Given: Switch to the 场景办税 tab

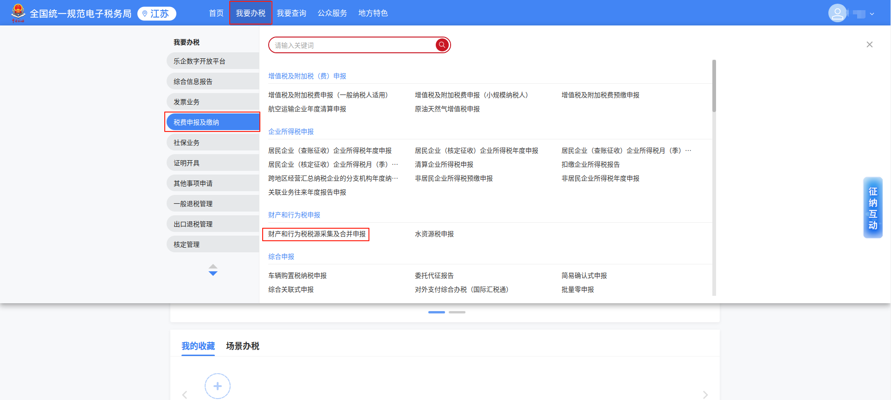Looking at the screenshot, I should coord(242,346).
